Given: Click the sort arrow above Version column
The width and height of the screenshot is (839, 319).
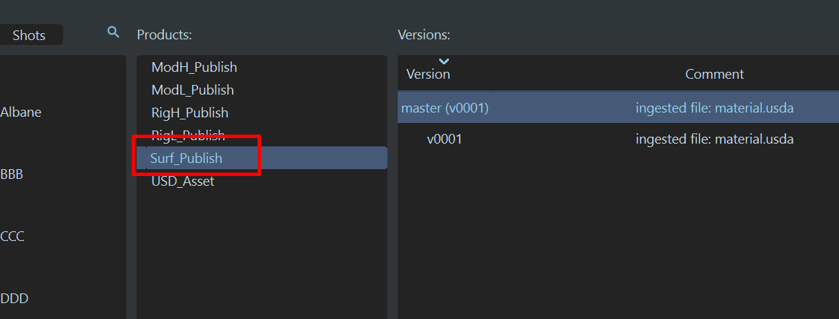Looking at the screenshot, I should [x=444, y=61].
